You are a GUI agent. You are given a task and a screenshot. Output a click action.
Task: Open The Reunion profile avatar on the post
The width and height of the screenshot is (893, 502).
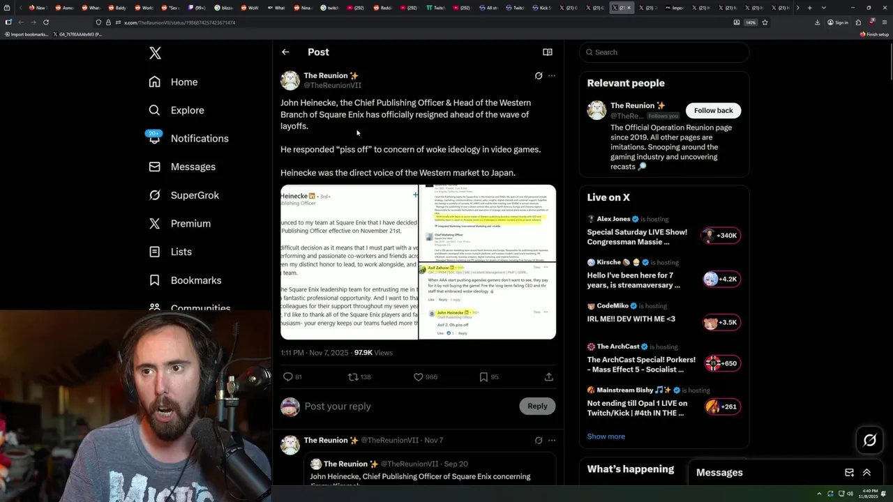click(290, 80)
